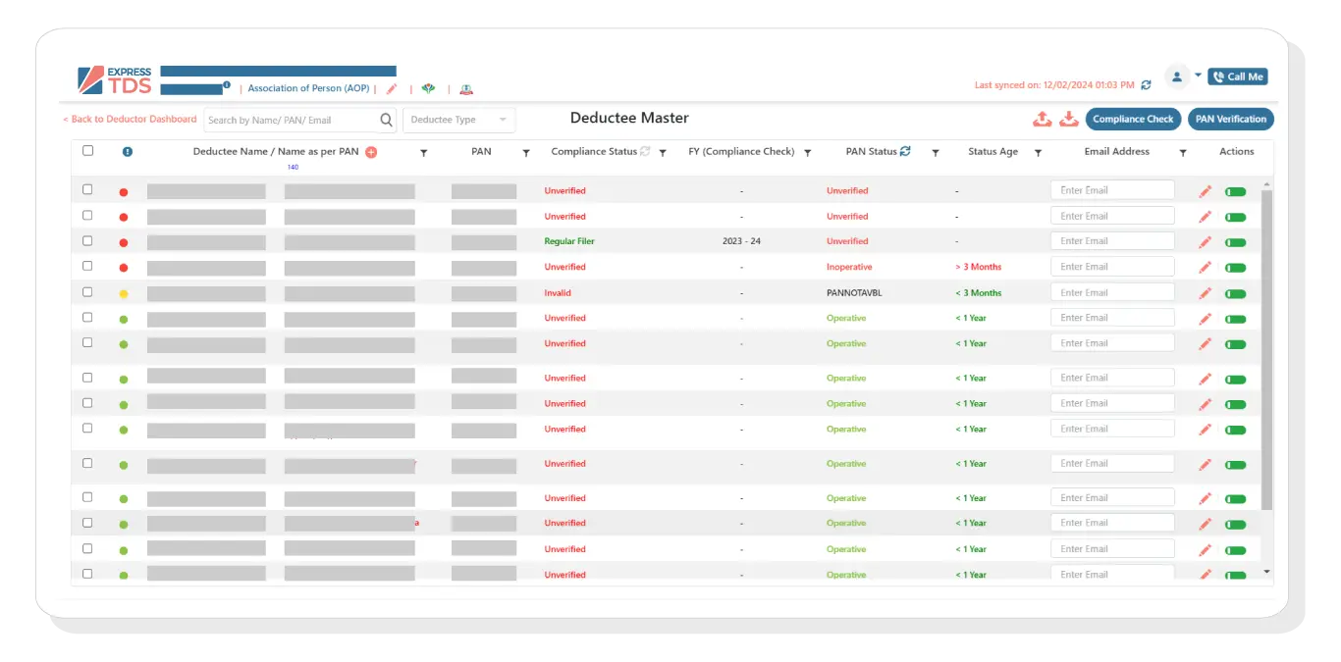
Task: Click the download icon beside the upload icon
Action: pyautogui.click(x=1070, y=119)
